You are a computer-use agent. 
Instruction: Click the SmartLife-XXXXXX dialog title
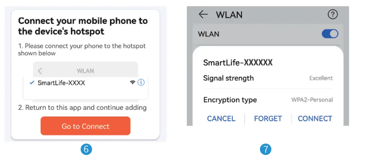click(x=238, y=62)
